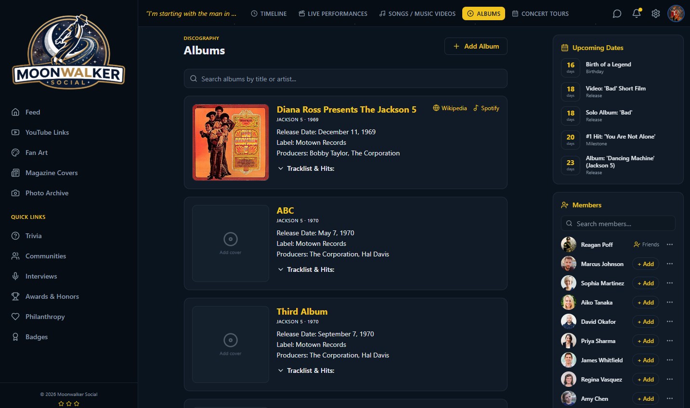Open more options for Marcus Johnson

(x=670, y=264)
